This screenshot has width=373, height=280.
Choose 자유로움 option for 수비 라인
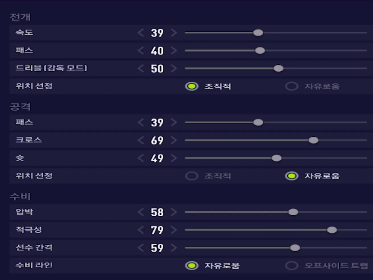click(x=191, y=266)
